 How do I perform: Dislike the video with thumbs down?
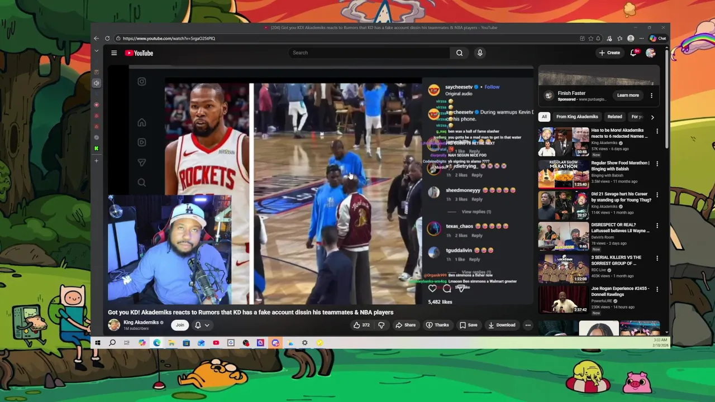coord(382,325)
